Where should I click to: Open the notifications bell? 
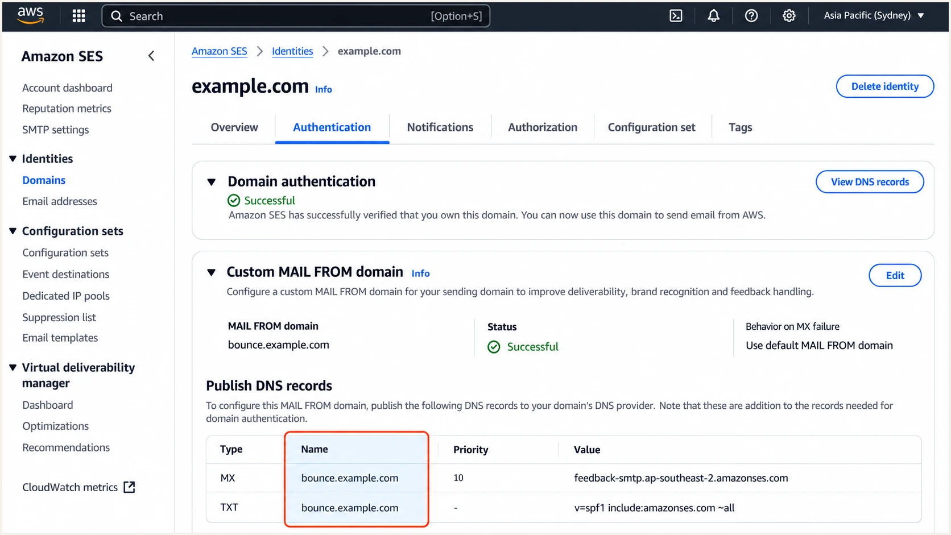(x=713, y=16)
